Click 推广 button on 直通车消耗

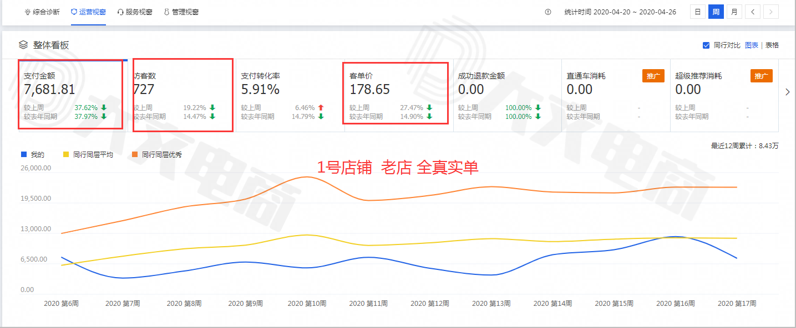tap(653, 76)
